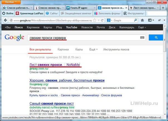Open the on-screen keyboard icon
168x121 pixels.
(x=142, y=37)
